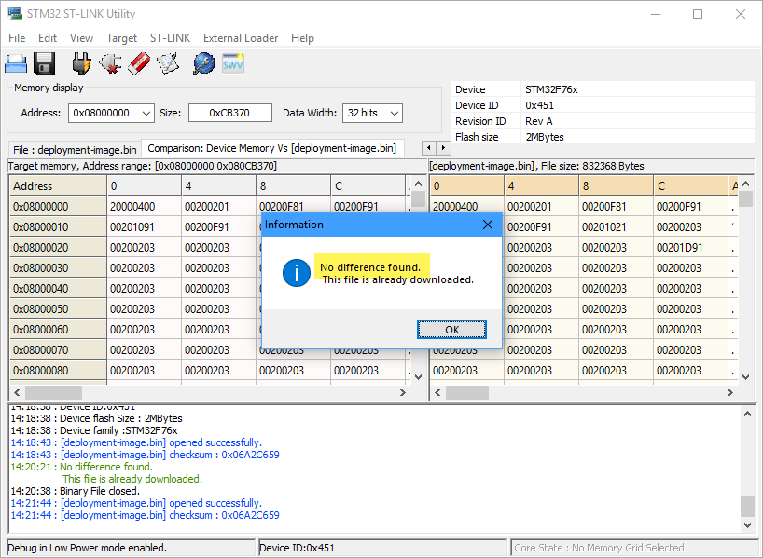Click log line 14:21:44 checksum 0x06A2C659
This screenshot has height=558, width=763.
click(145, 515)
